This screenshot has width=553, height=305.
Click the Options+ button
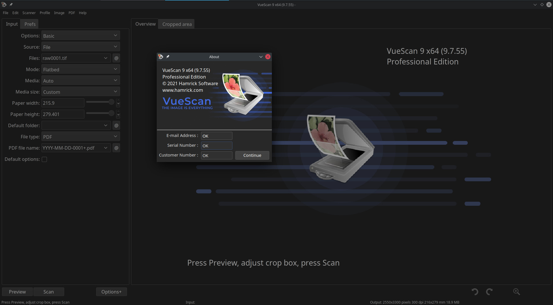point(111,292)
